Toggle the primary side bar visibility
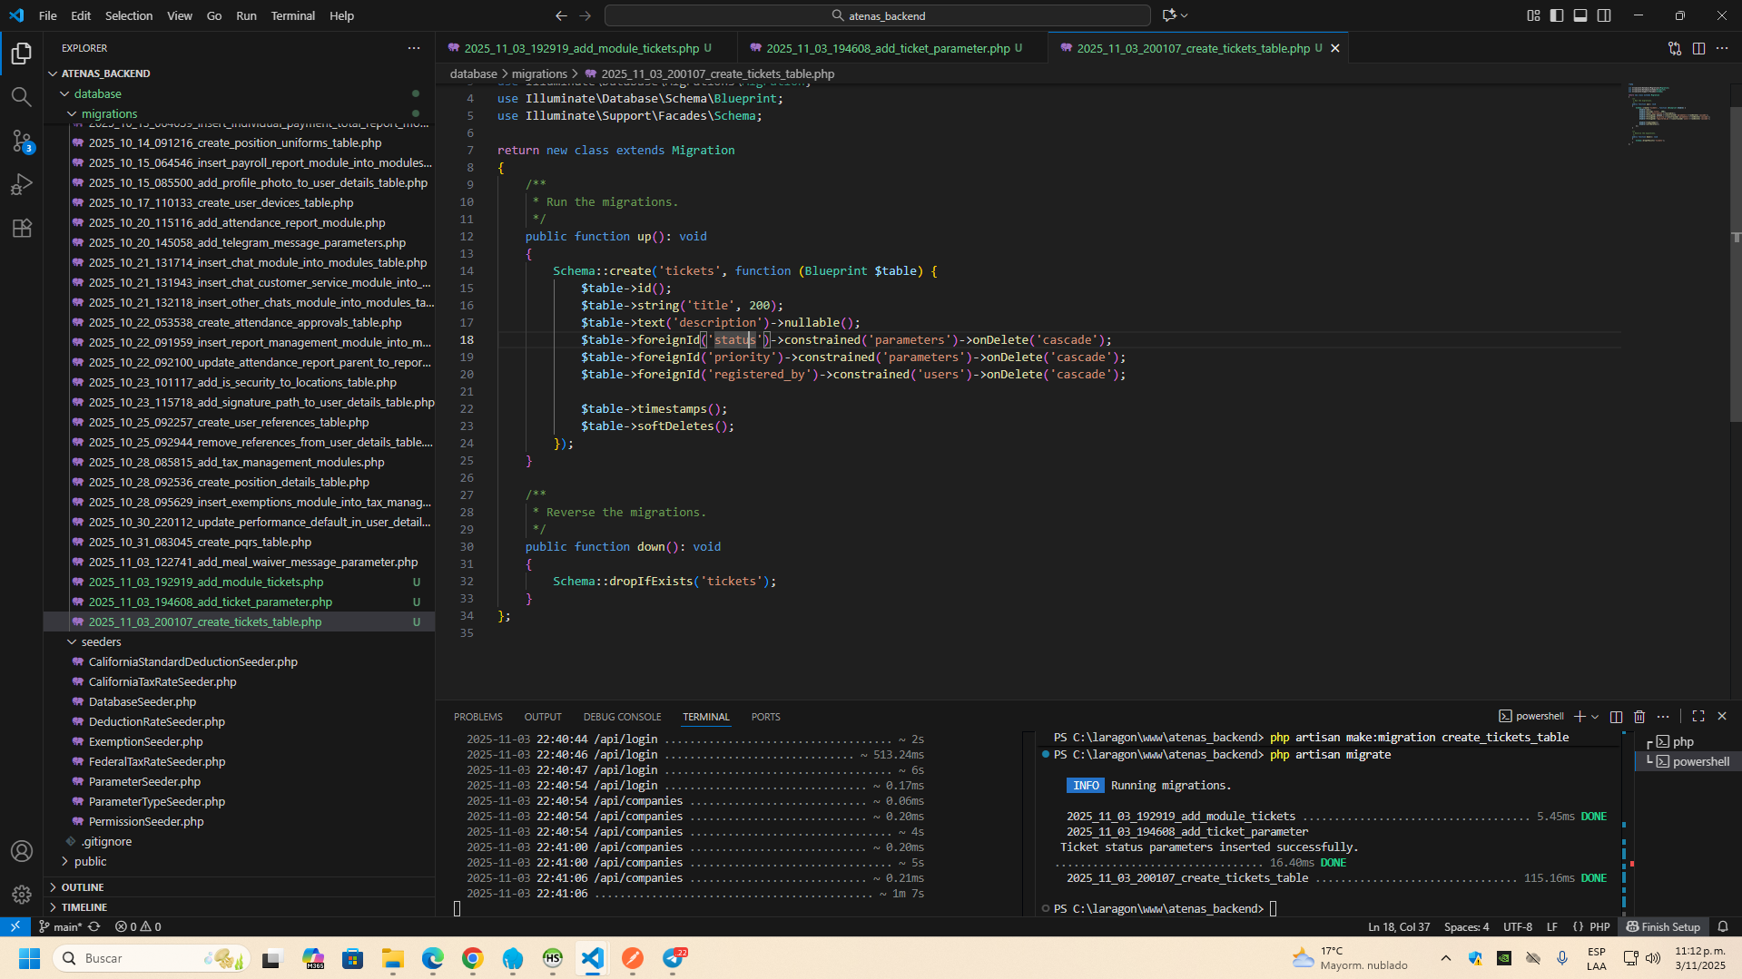 click(x=1557, y=15)
